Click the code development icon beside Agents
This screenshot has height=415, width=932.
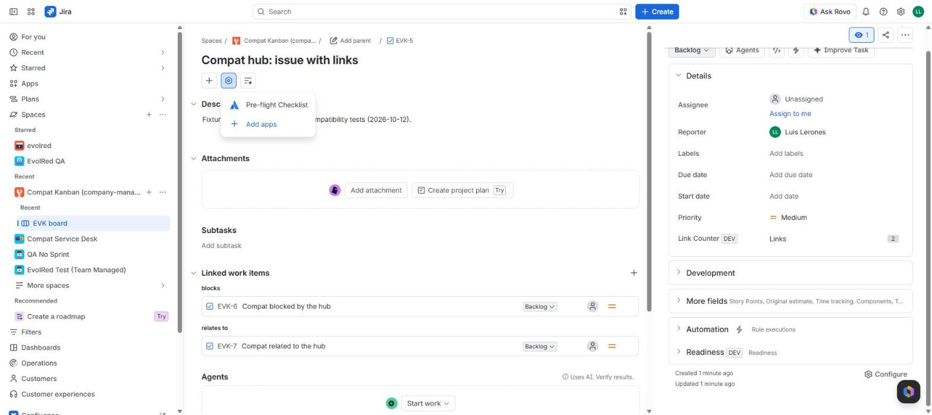tap(776, 50)
